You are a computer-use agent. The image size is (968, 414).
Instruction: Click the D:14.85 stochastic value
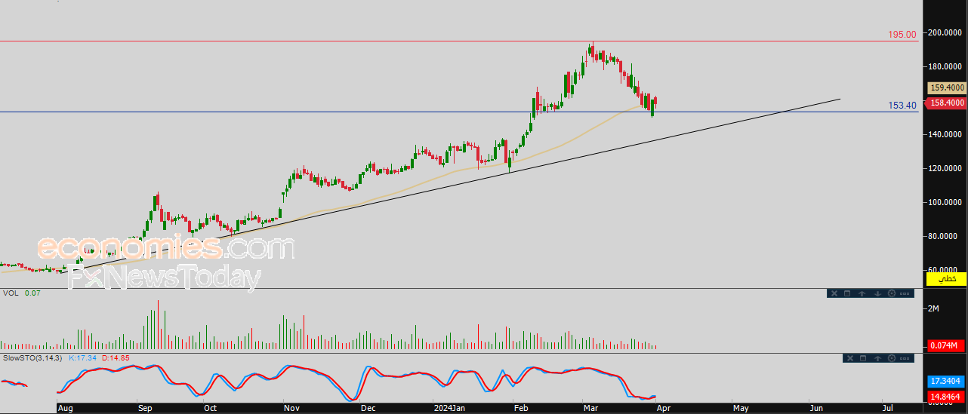point(116,357)
